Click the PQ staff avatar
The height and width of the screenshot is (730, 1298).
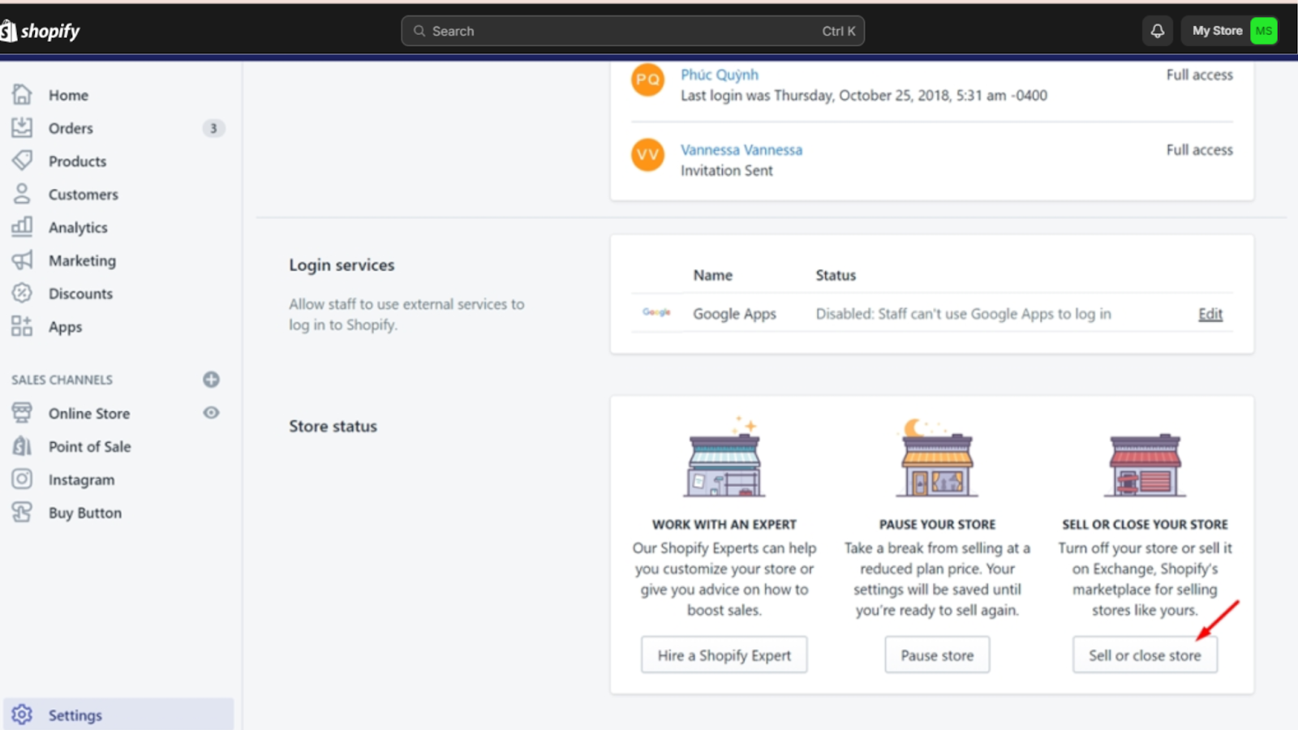(x=647, y=79)
